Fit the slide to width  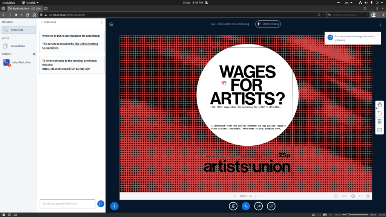pyautogui.click(x=361, y=196)
